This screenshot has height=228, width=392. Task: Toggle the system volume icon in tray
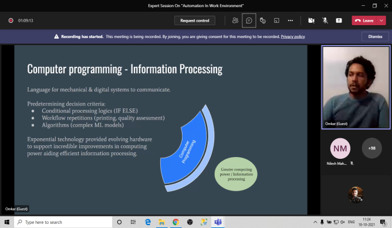point(343,222)
